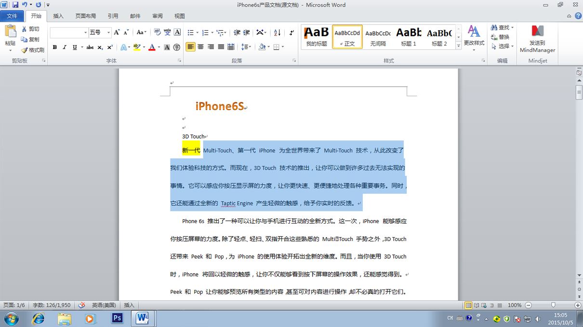Enable Align Left paragraph alignment
Image resolution: width=583 pixels, height=327 pixels.
[x=191, y=47]
